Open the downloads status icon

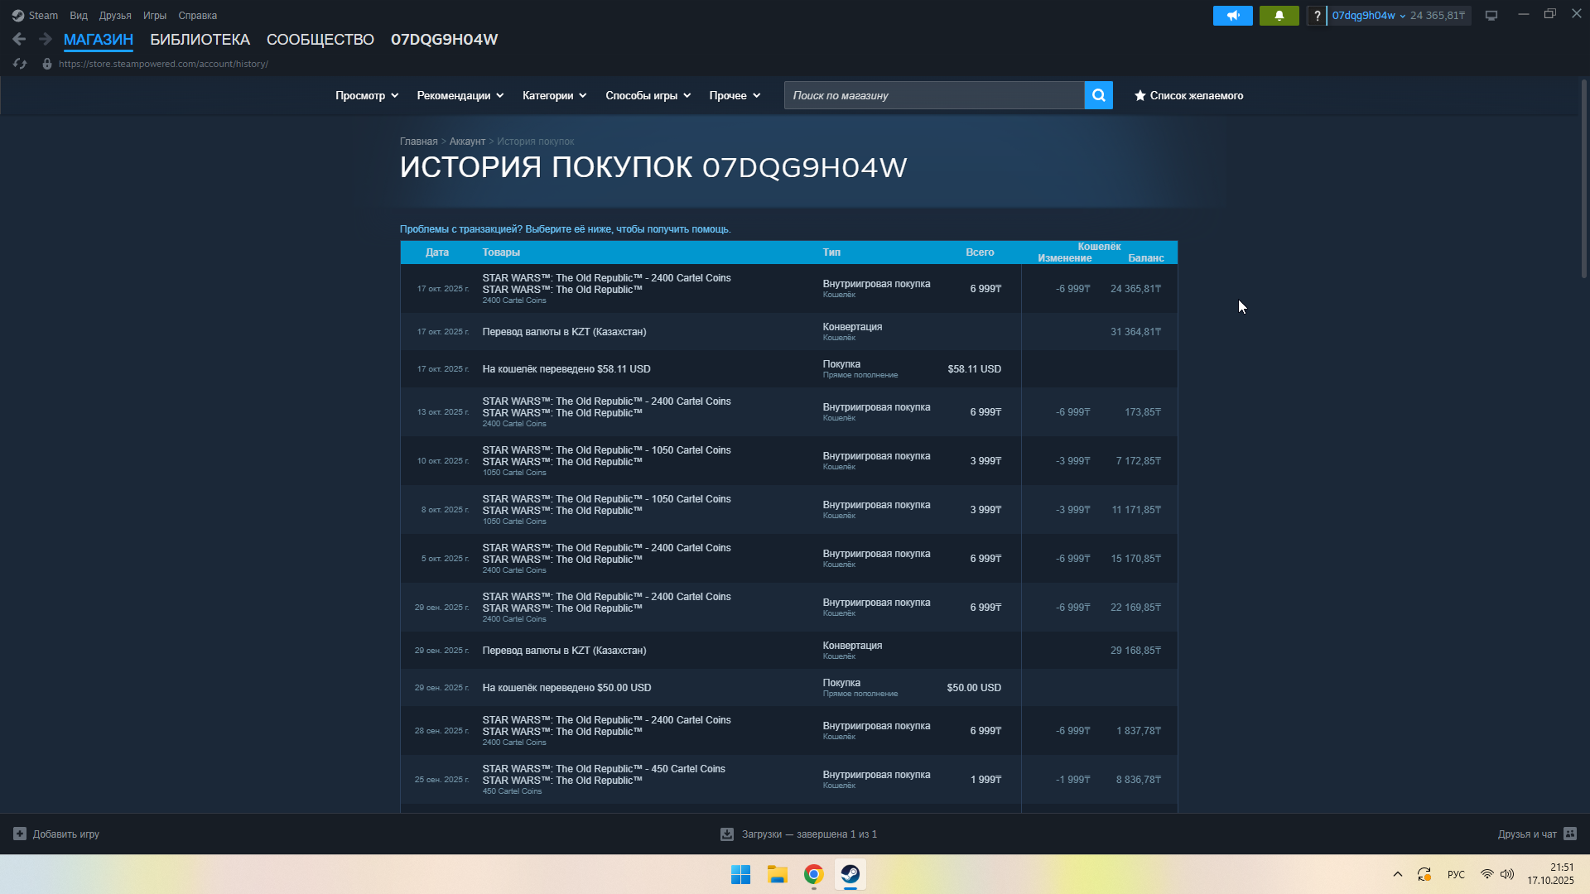point(727,834)
